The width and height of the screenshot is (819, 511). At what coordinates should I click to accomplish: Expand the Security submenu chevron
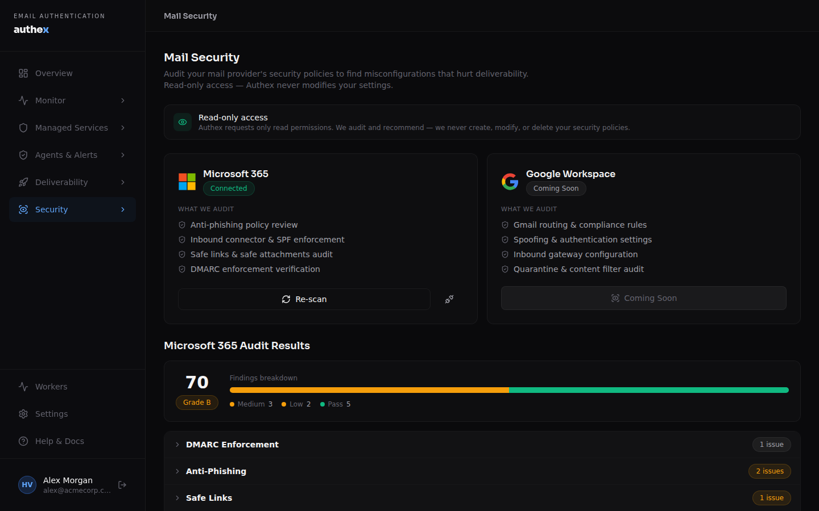pos(123,210)
